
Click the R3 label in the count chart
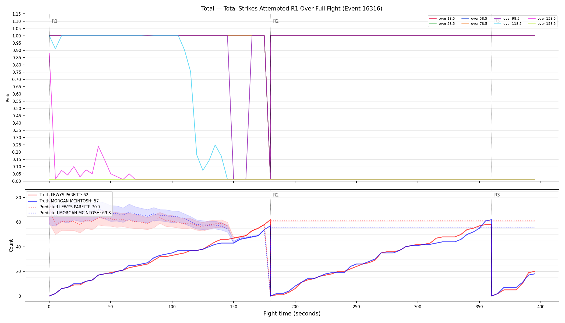point(497,195)
